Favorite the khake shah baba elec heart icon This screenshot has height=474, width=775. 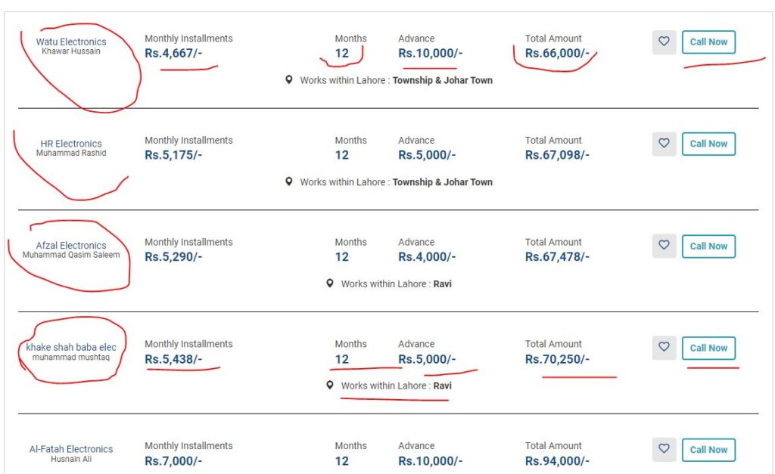pos(664,348)
